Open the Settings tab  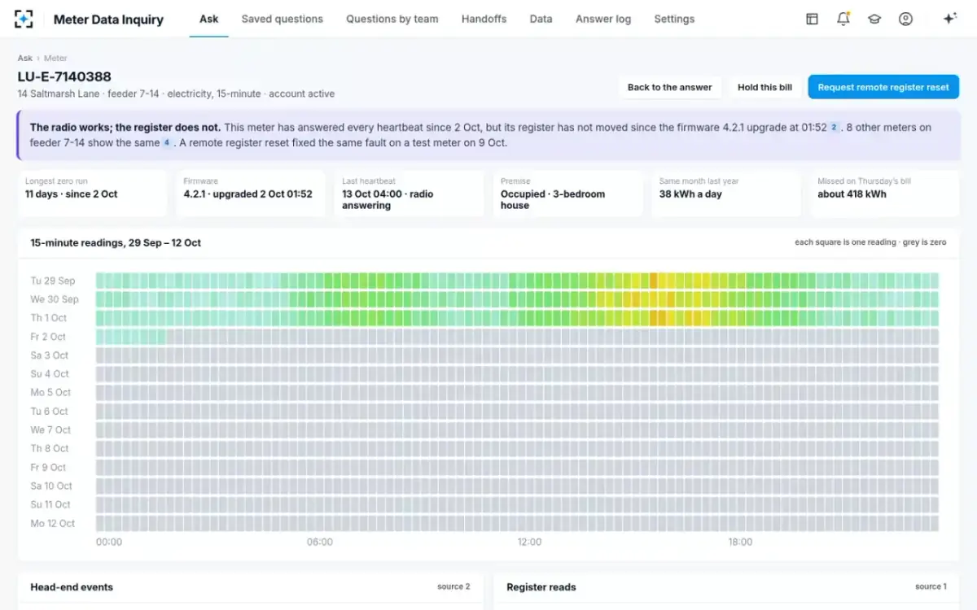point(674,19)
